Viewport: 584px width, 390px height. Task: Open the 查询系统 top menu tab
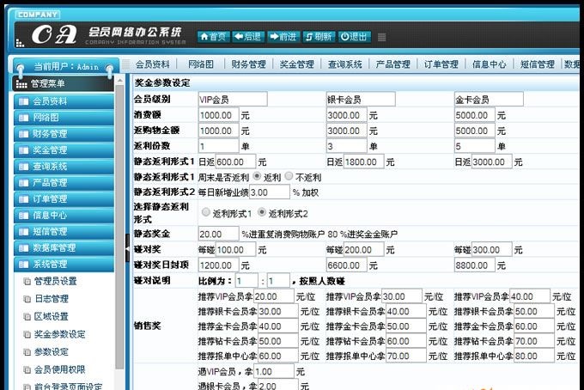click(x=345, y=64)
